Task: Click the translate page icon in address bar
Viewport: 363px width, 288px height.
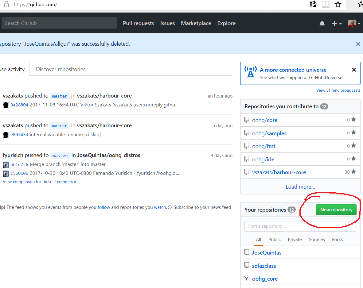Action: [x=313, y=4]
